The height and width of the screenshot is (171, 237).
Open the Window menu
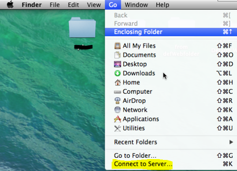(136, 5)
